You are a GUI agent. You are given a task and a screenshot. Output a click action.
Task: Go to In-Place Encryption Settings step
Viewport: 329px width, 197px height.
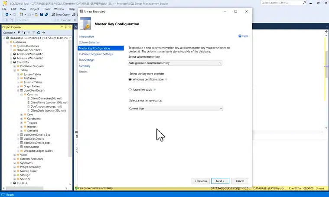[96, 54]
